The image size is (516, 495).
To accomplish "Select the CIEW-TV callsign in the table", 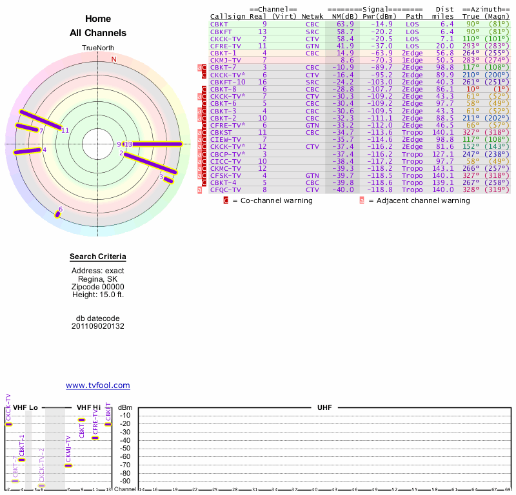I will click(x=226, y=139).
